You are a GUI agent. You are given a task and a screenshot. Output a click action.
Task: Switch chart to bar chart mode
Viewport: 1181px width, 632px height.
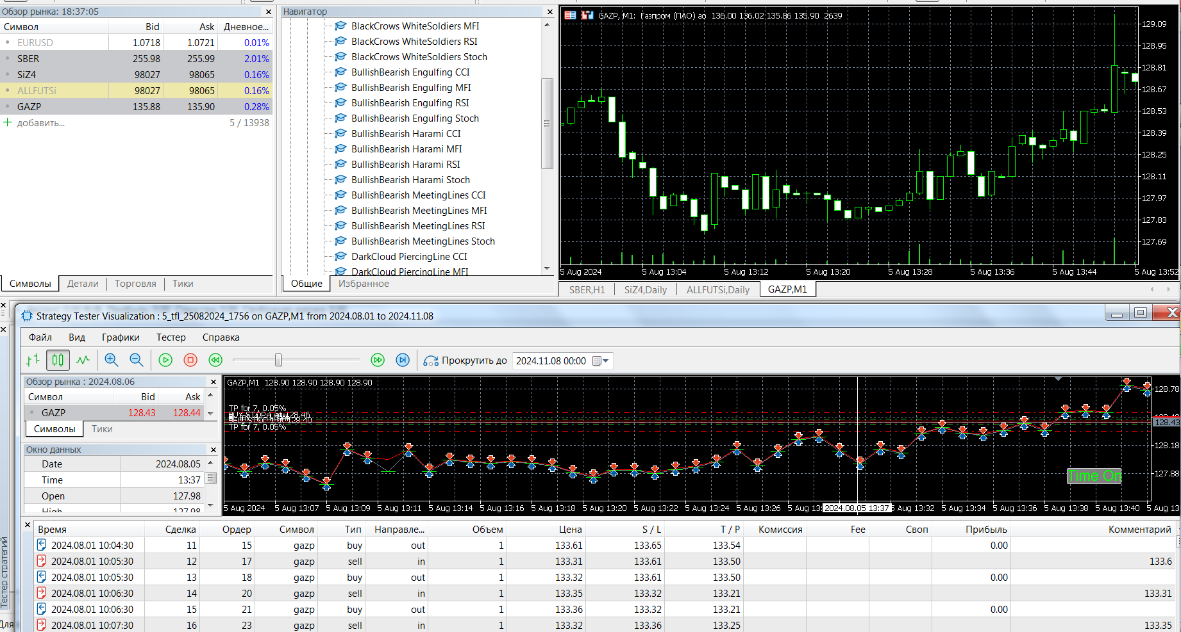tap(33, 361)
